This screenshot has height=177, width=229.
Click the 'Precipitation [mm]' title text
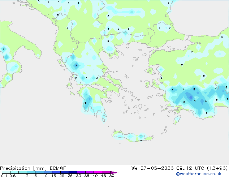(x=23, y=168)
